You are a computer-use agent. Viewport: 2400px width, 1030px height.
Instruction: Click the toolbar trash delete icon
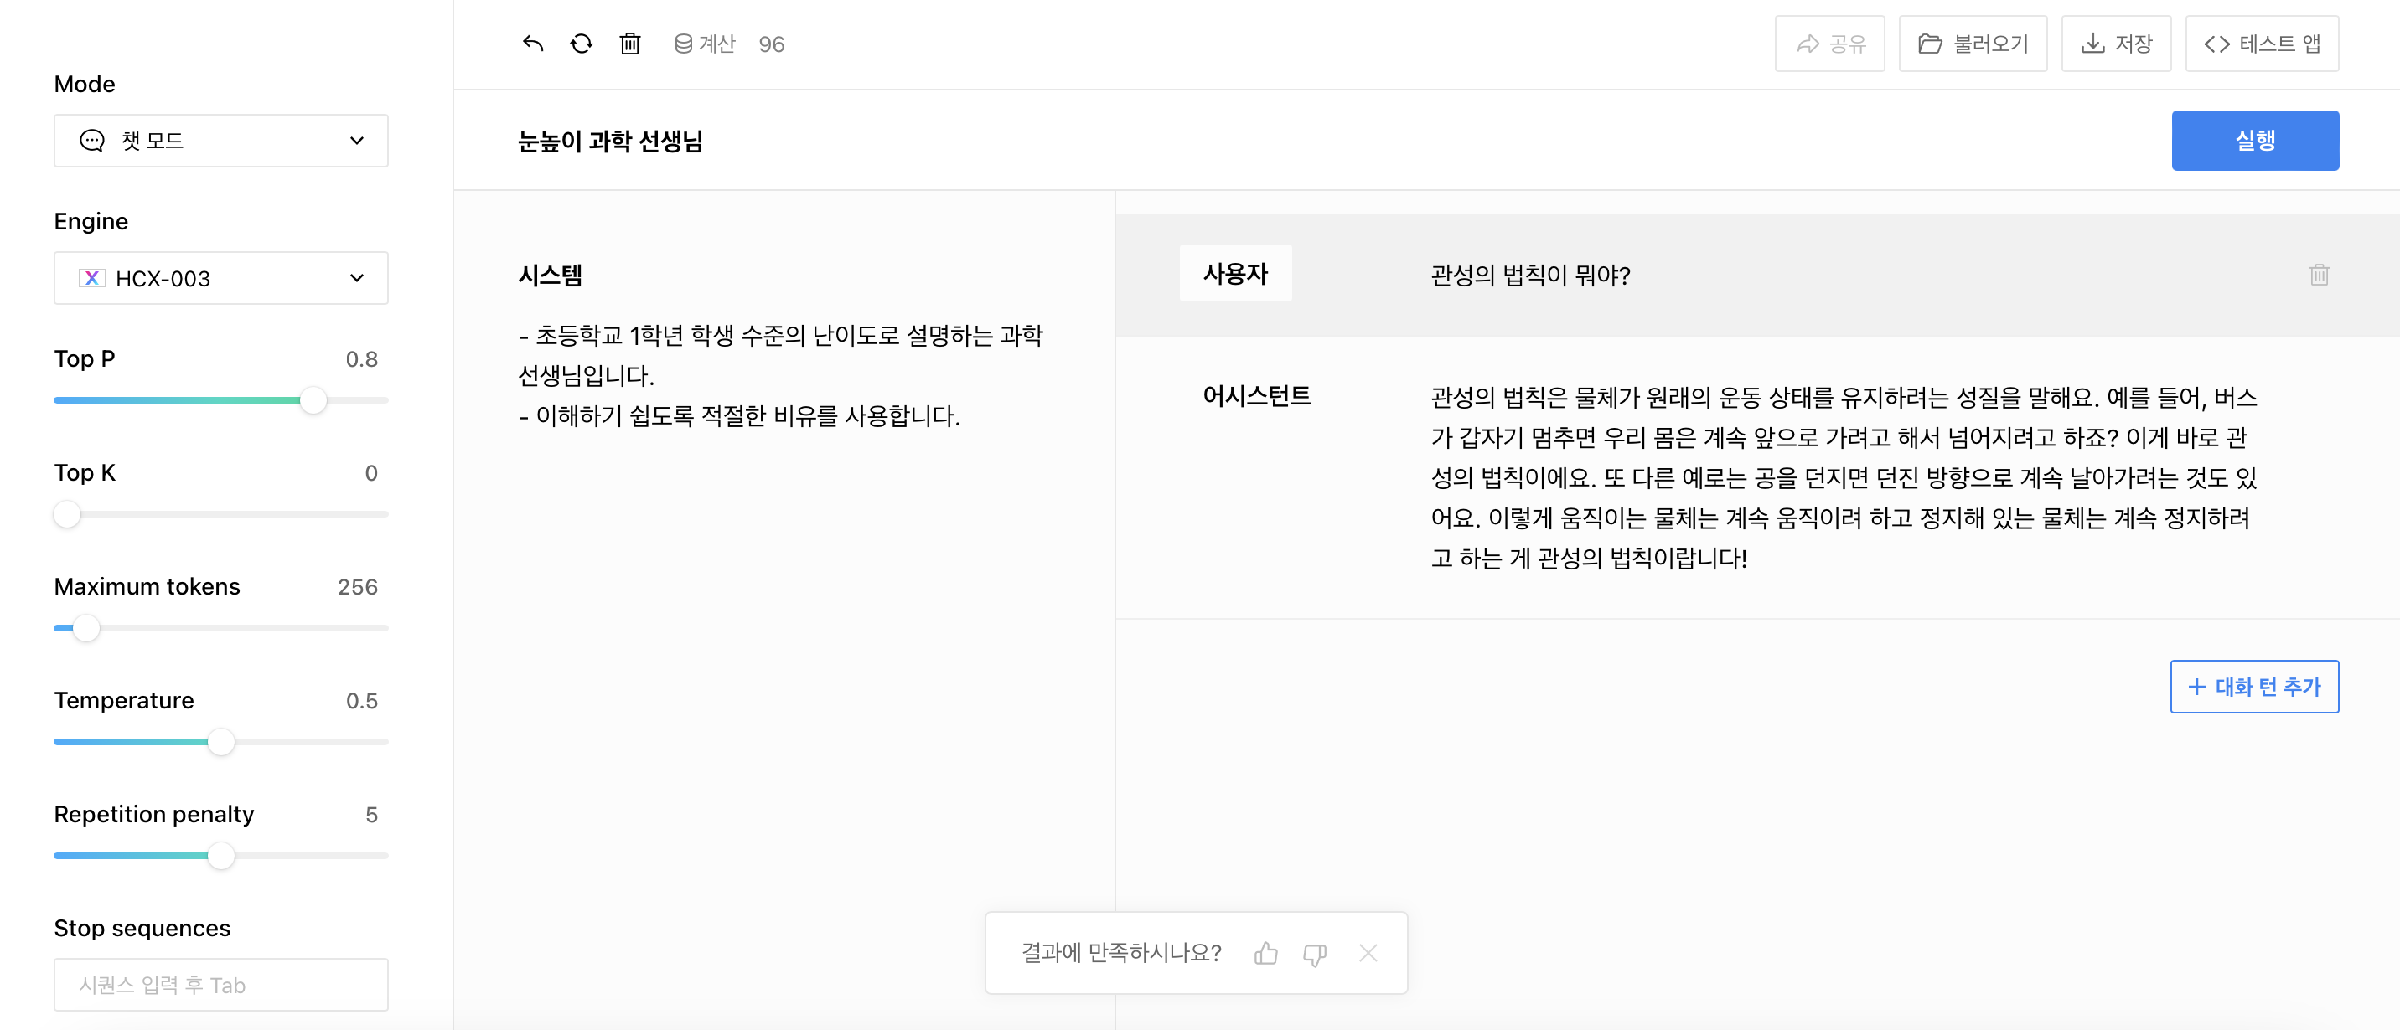pyautogui.click(x=630, y=44)
